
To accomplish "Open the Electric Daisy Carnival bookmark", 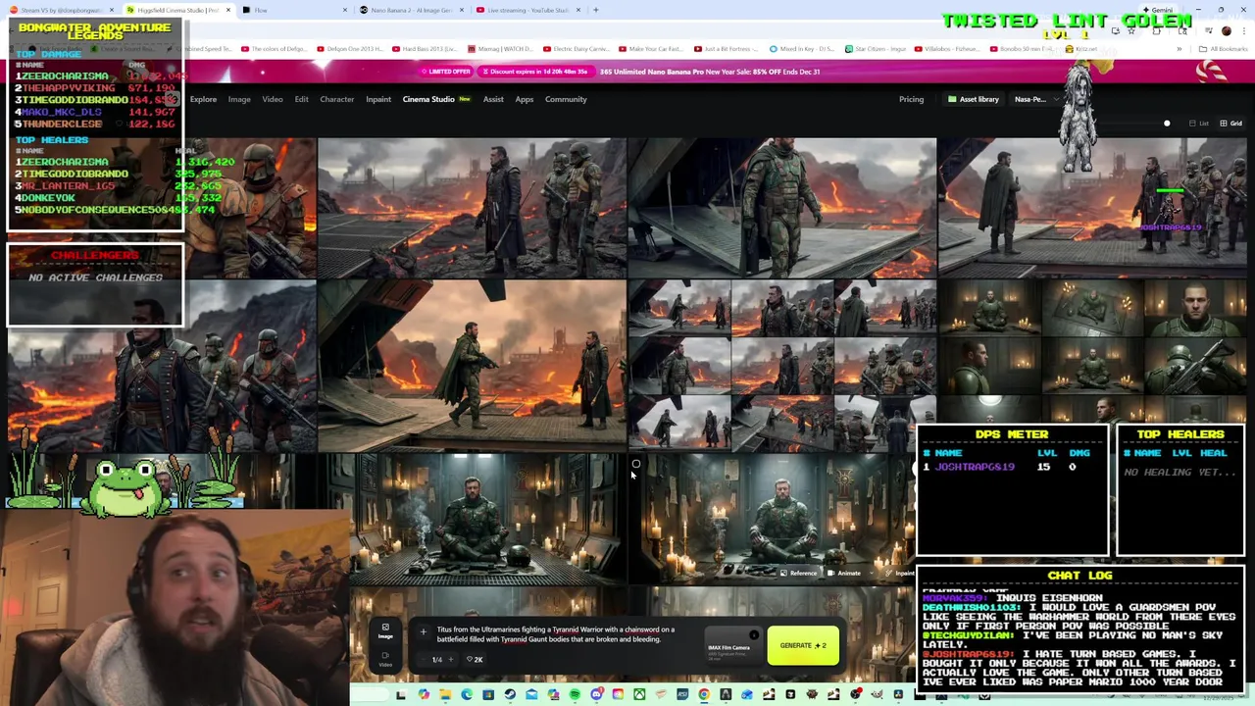I will (x=578, y=48).
